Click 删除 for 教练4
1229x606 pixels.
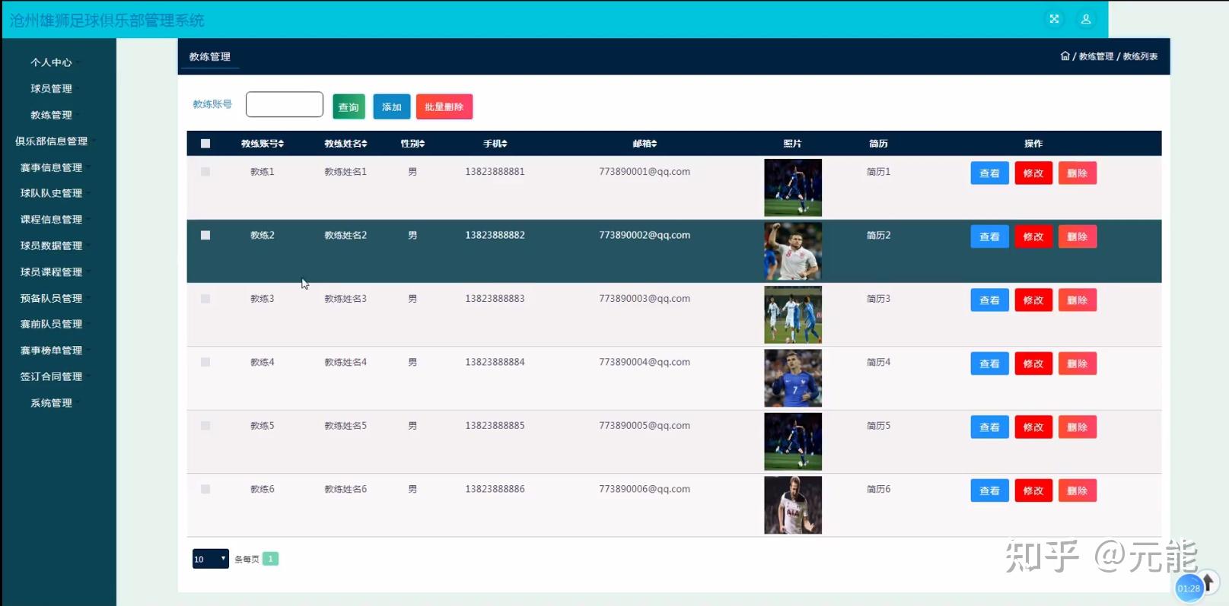(1078, 363)
